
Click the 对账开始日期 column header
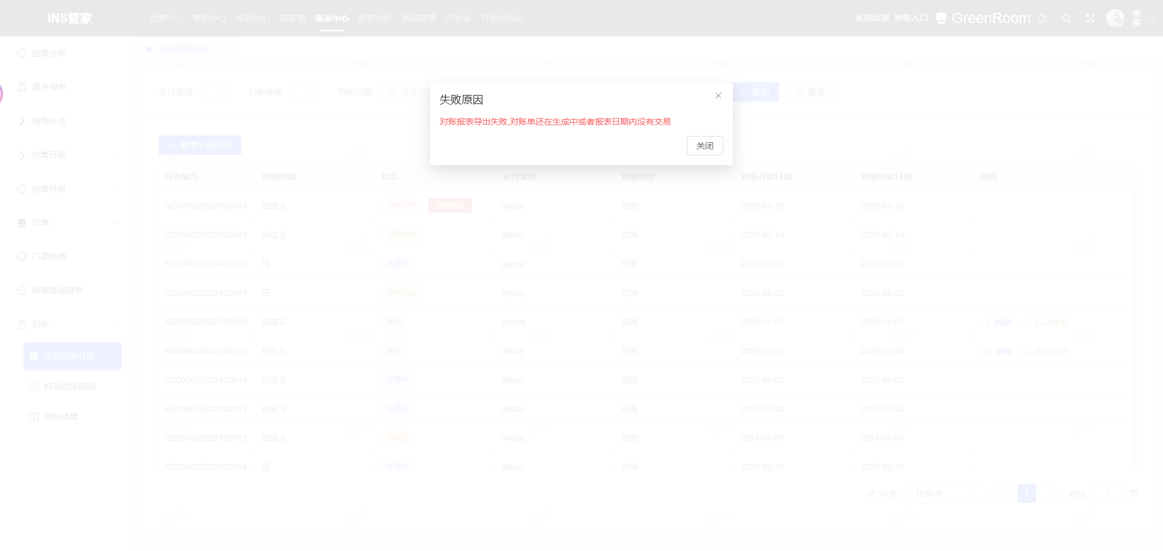[766, 177]
